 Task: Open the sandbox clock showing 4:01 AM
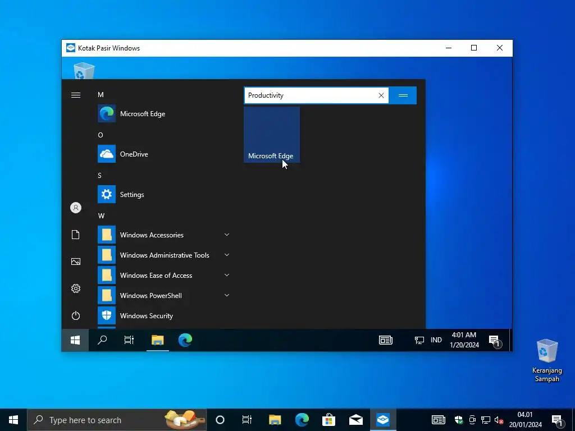pos(464,340)
